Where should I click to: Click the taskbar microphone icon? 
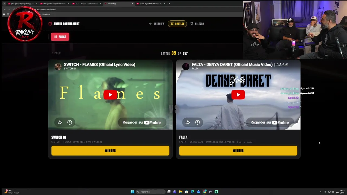click(x=325, y=192)
